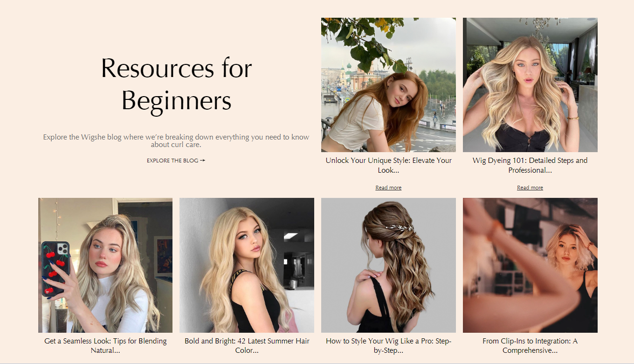
Task: Click the Bold and Bright blonde photo
Action: click(247, 265)
